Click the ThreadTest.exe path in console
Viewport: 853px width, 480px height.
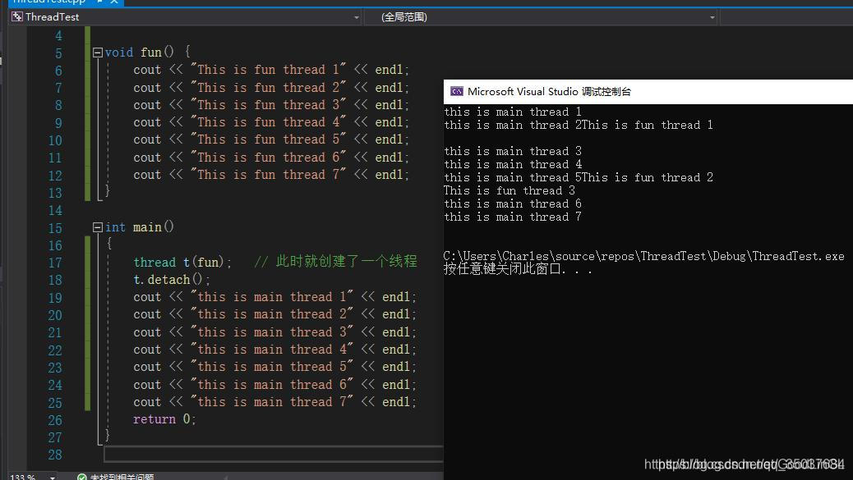[644, 256]
